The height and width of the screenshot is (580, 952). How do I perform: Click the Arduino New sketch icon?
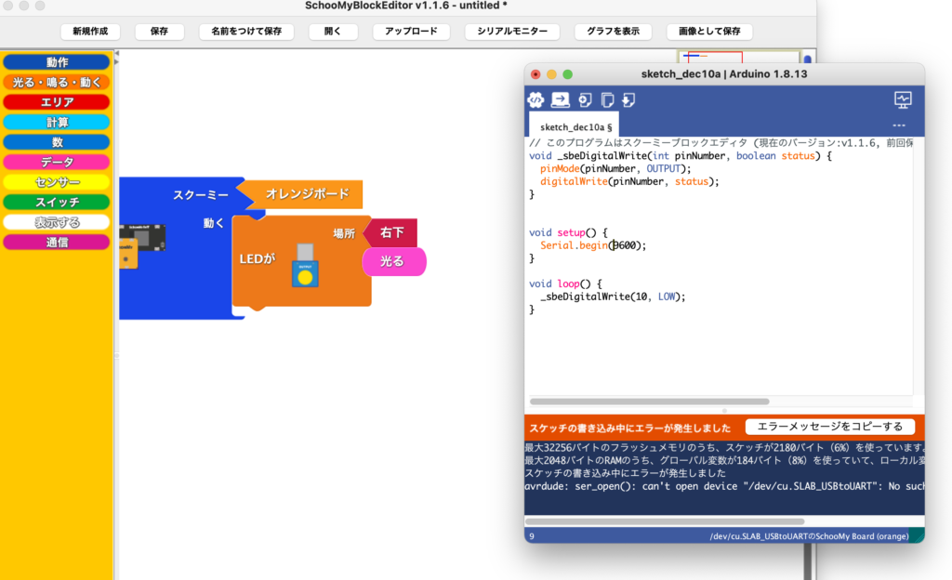pyautogui.click(x=585, y=100)
